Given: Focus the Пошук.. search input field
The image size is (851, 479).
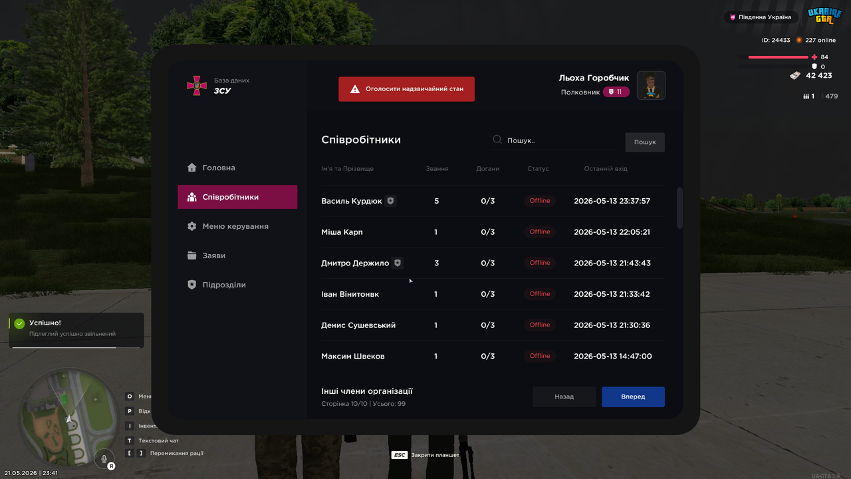Looking at the screenshot, I should [554, 140].
